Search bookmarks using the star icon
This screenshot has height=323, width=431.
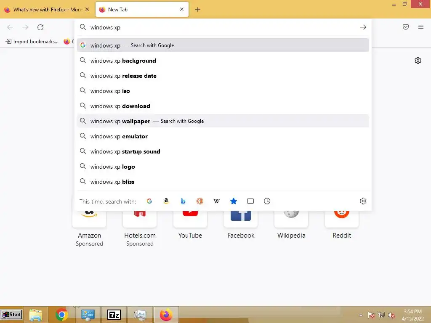pyautogui.click(x=233, y=201)
